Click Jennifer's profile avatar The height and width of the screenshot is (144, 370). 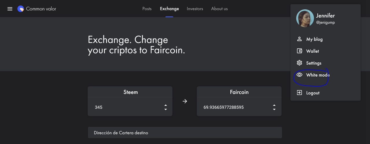(x=305, y=18)
